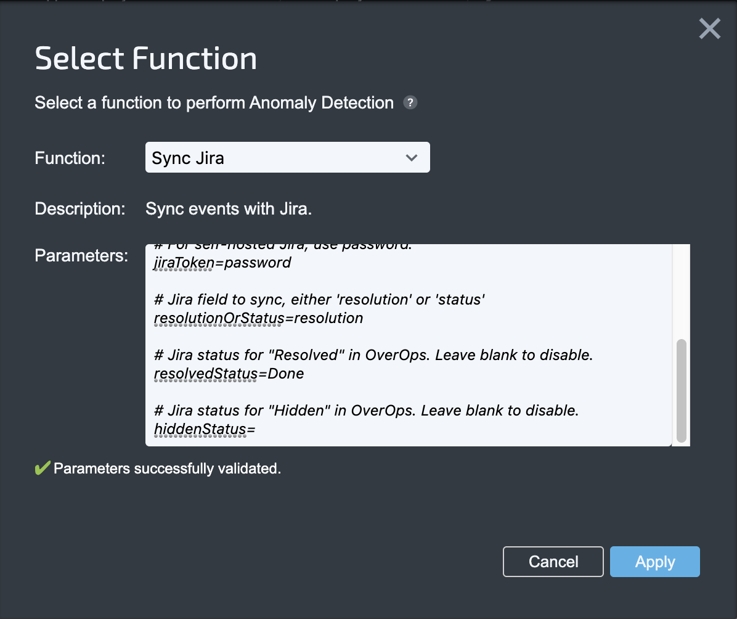Click the resolutionOrStatus=resolution parameter line
Viewport: 737px width, 619px height.
coord(259,318)
